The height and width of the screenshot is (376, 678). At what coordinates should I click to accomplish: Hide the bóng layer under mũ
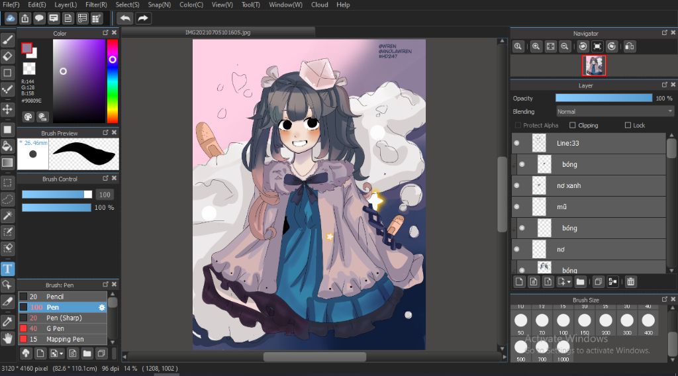click(x=522, y=228)
